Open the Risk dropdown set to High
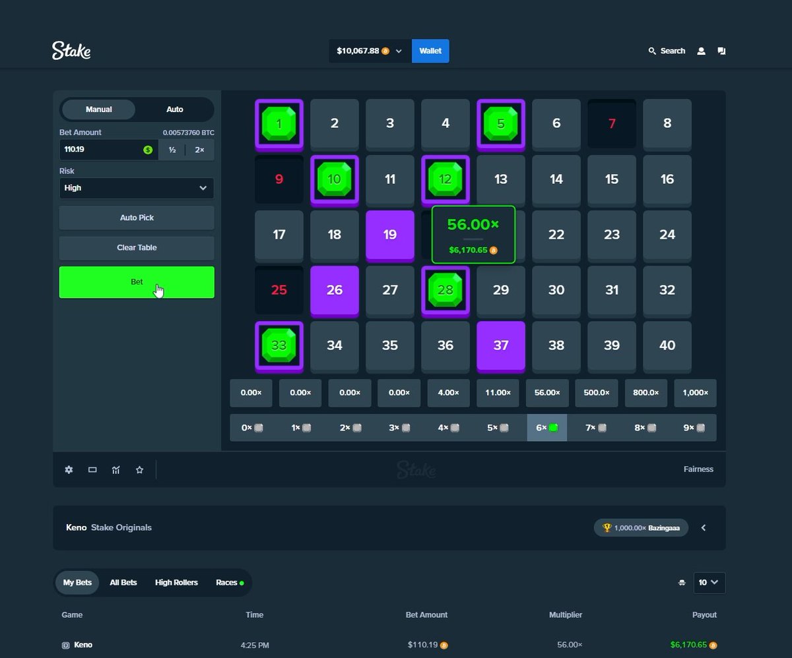 [137, 188]
